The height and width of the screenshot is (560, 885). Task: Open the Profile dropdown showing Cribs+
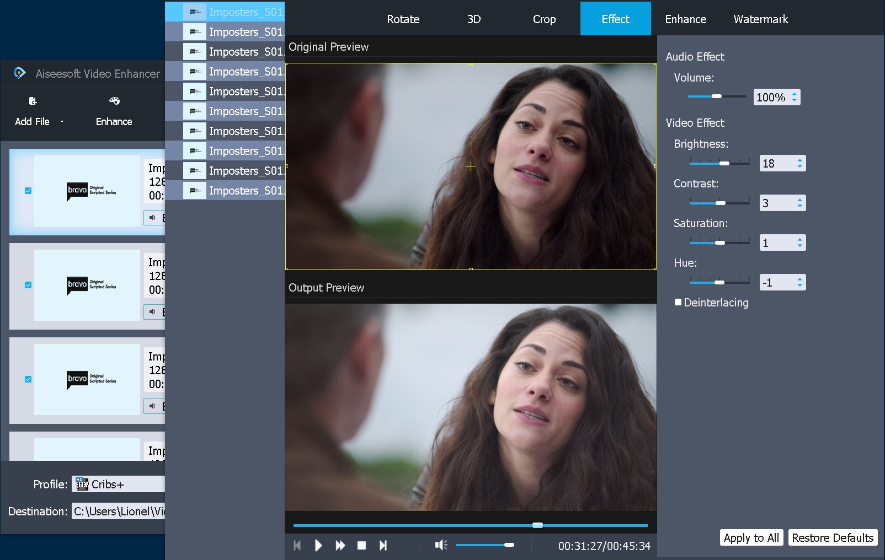pos(118,484)
